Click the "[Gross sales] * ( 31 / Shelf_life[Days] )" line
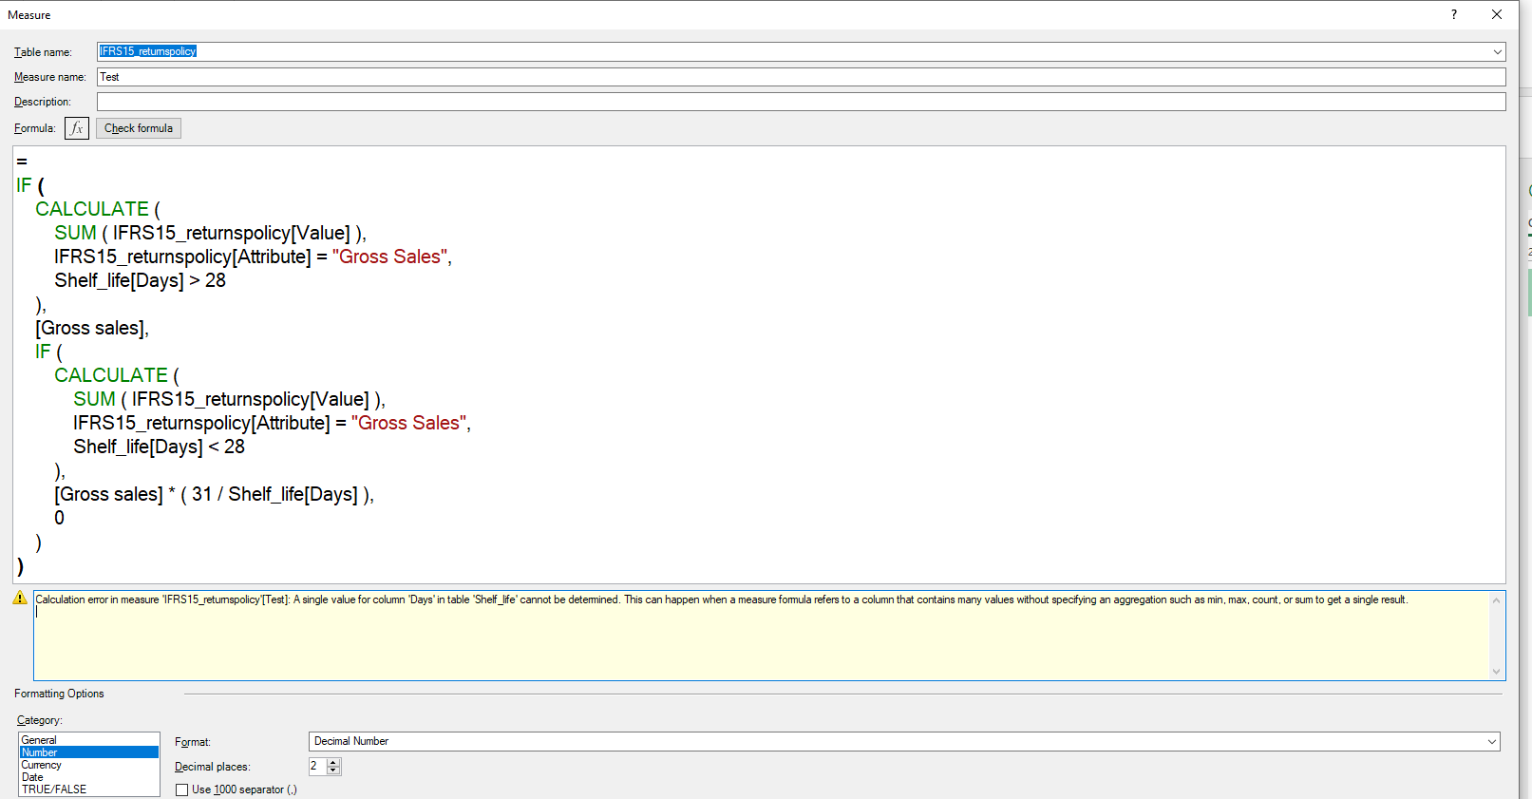The image size is (1532, 799). click(214, 494)
